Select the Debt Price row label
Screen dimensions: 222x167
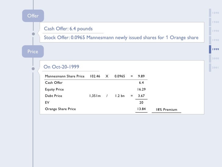[54, 96]
